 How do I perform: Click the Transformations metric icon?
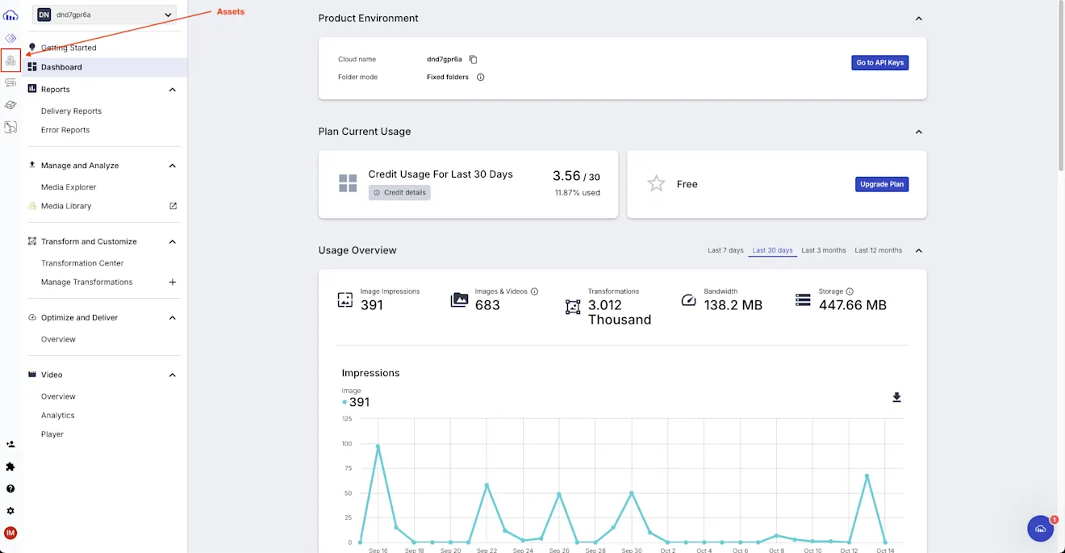click(x=573, y=307)
